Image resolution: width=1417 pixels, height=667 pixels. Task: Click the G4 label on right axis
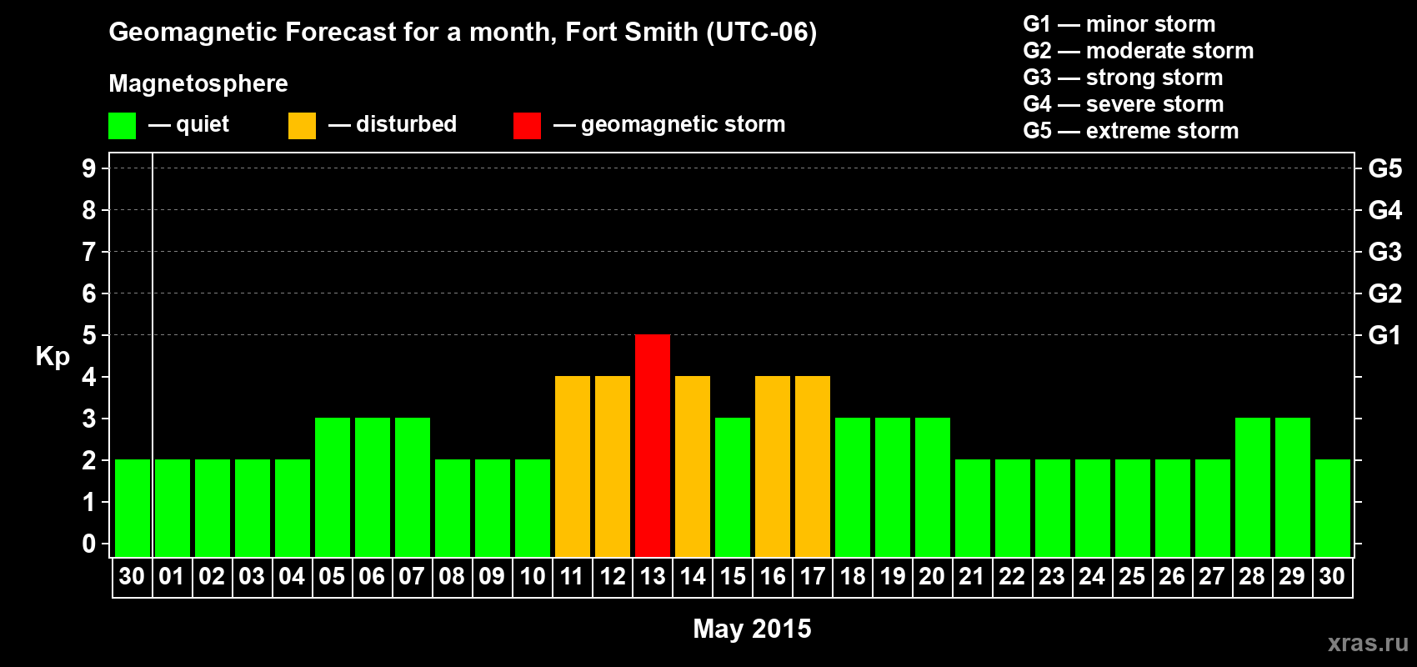click(x=1384, y=210)
